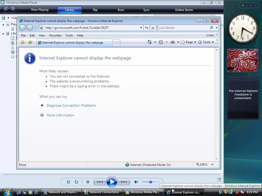
Task: Toggle repeat in Media Player
Action: point(76,182)
